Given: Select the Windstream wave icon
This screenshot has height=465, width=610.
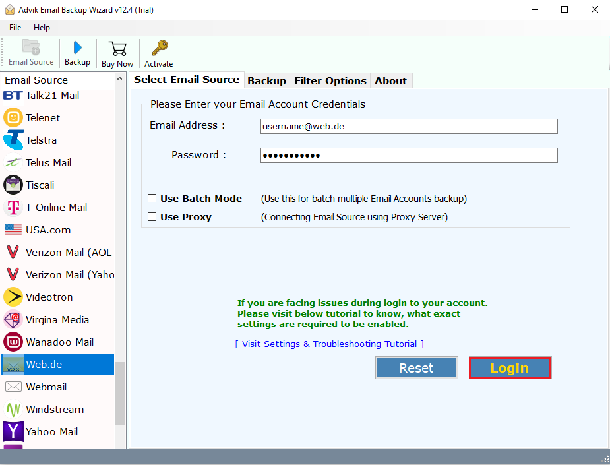Looking at the screenshot, I should [x=13, y=410].
